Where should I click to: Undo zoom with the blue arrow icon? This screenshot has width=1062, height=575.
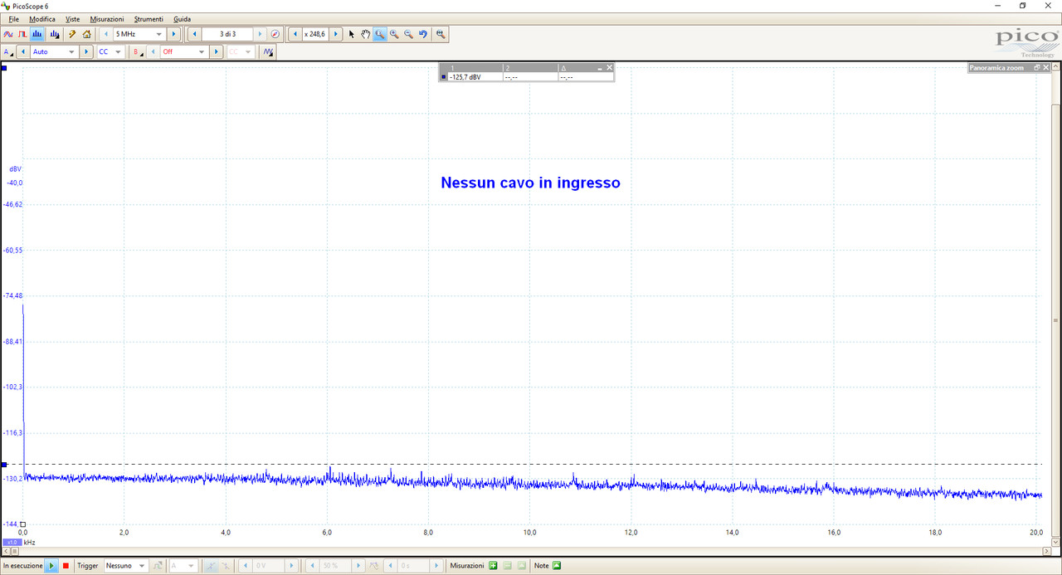423,34
